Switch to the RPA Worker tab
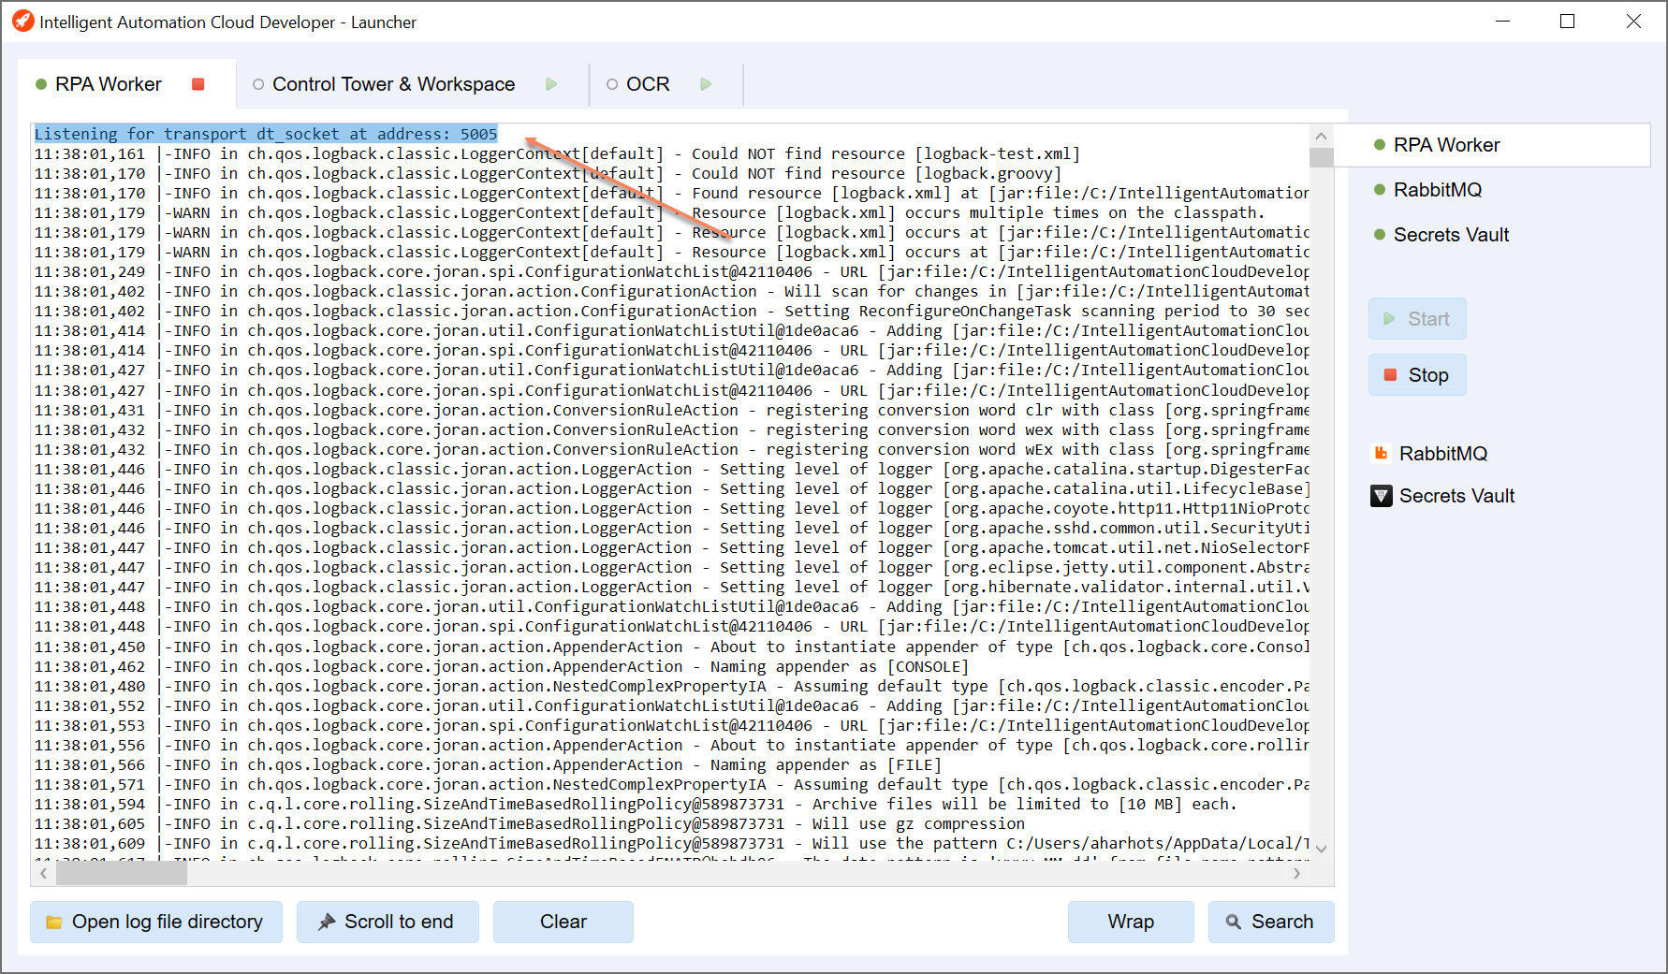The image size is (1668, 974). tap(109, 84)
